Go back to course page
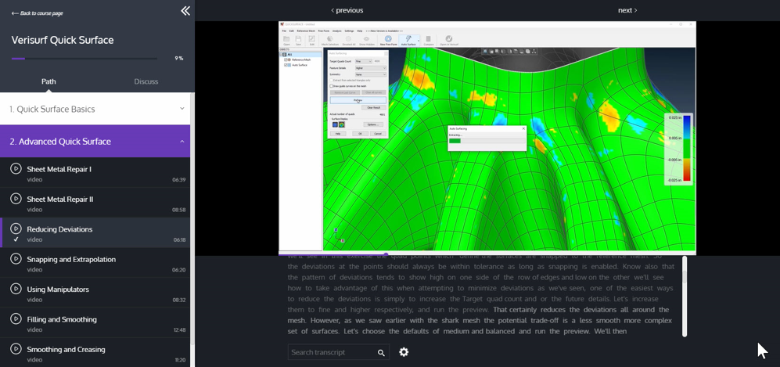The height and width of the screenshot is (367, 780). click(x=38, y=13)
